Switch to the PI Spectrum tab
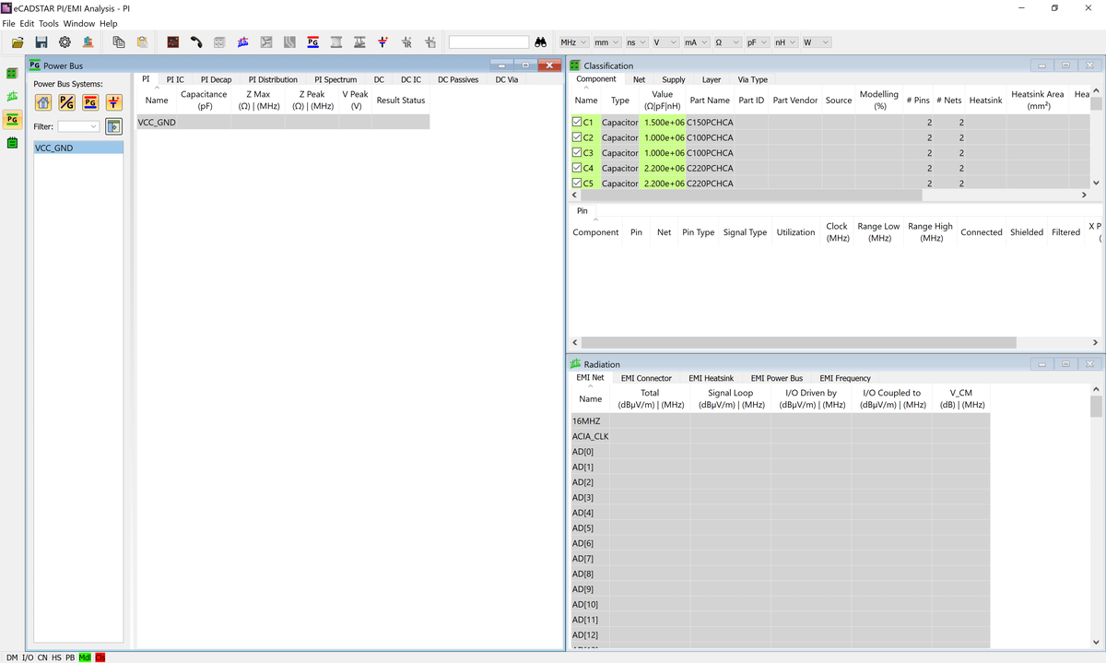Screen dimensions: 1106x663 pyautogui.click(x=335, y=79)
